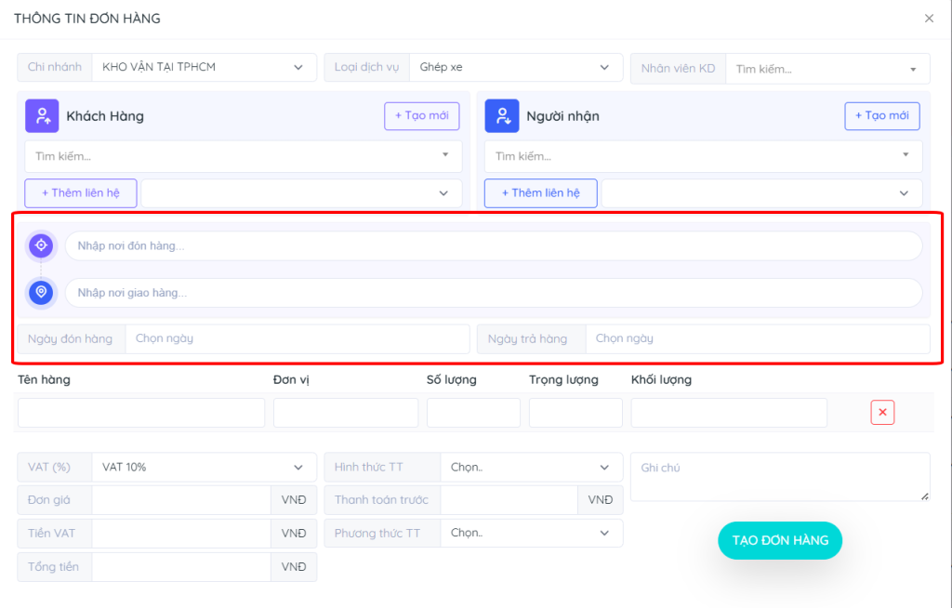Click the Người nhận user icon
This screenshot has height=608, width=952.
502,116
